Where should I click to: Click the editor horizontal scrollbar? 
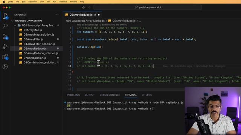click(131, 89)
